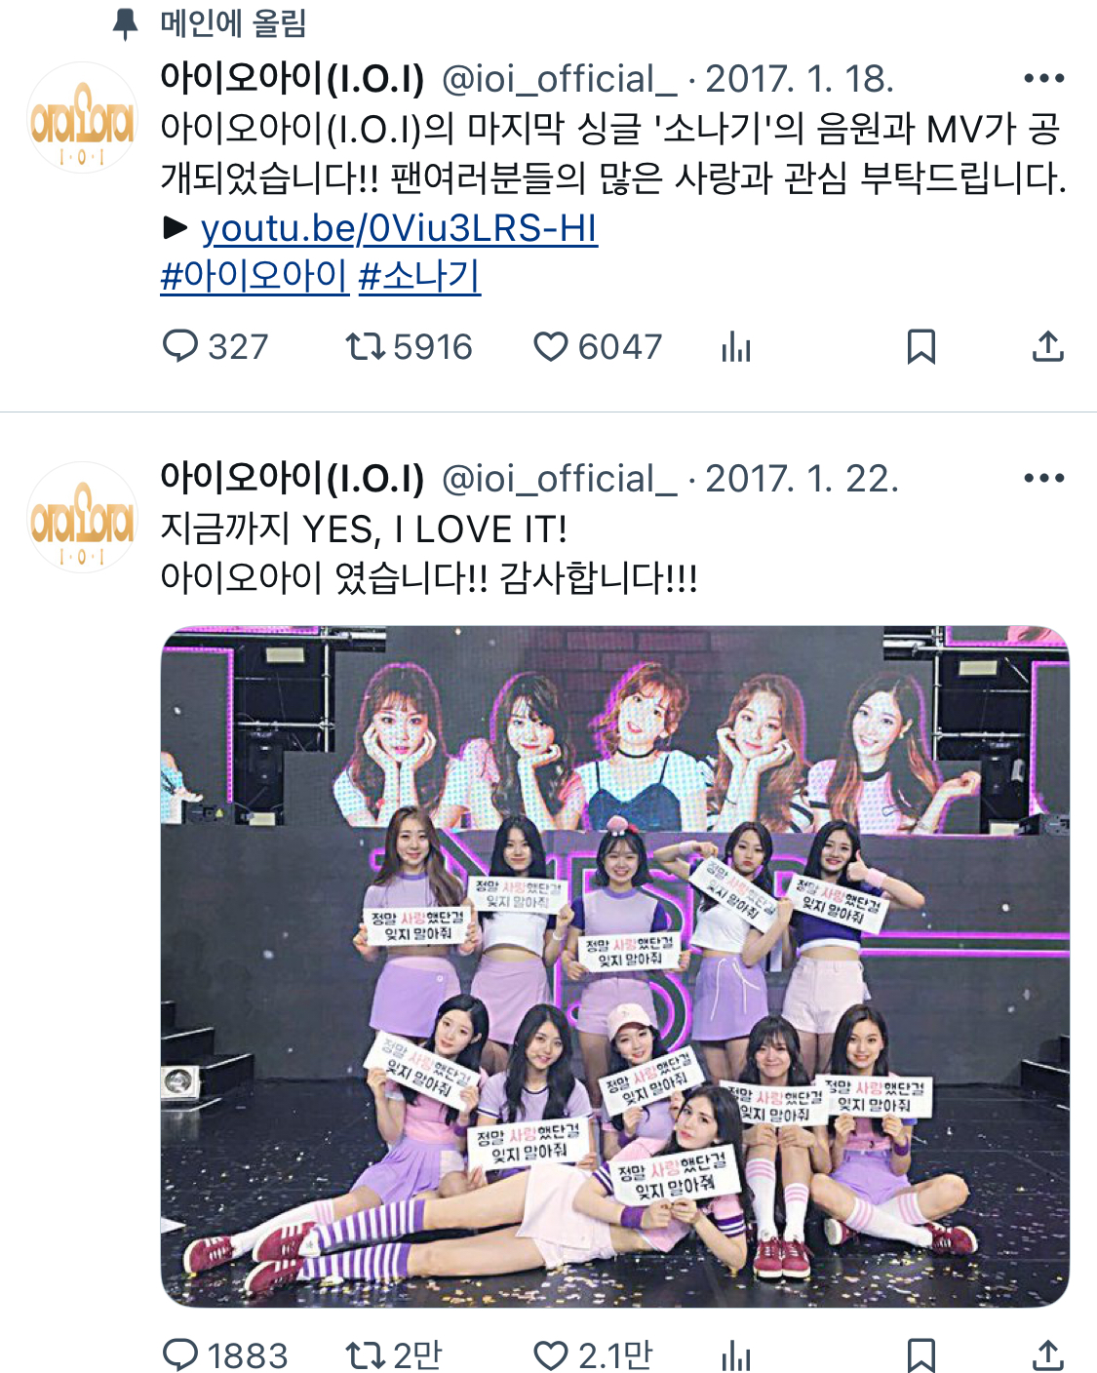Image resolution: width=1097 pixels, height=1373 pixels.
Task: Share the farewell group photo tweet
Action: [x=1048, y=1355]
